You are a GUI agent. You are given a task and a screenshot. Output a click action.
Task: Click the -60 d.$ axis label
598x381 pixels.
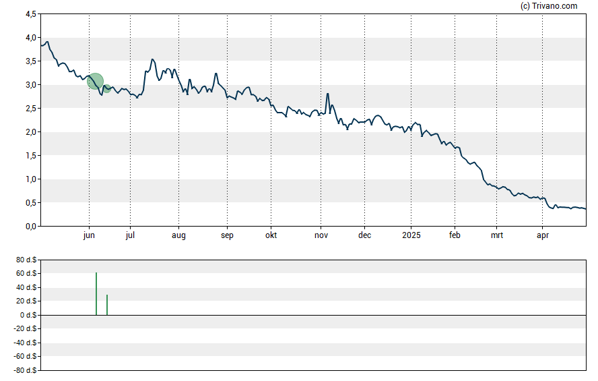click(x=25, y=356)
